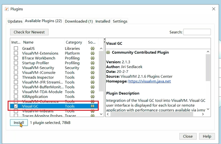Focus the Search input field

[197, 32]
